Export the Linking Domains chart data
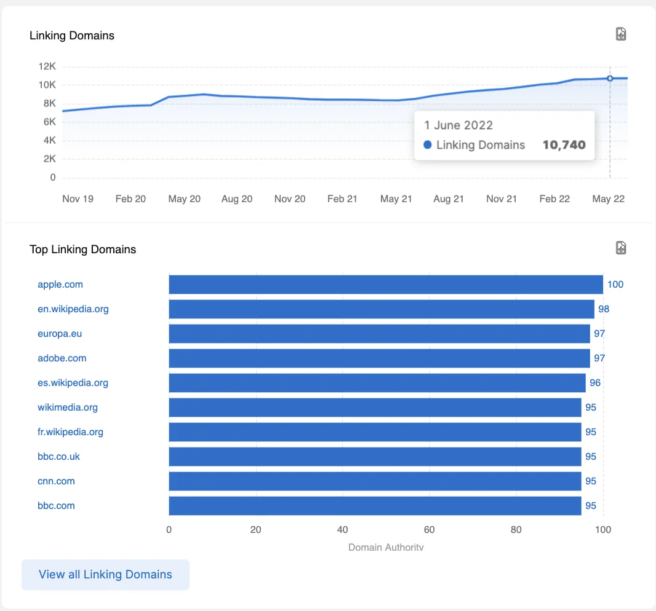Viewport: 656px width, 611px height. [x=621, y=34]
